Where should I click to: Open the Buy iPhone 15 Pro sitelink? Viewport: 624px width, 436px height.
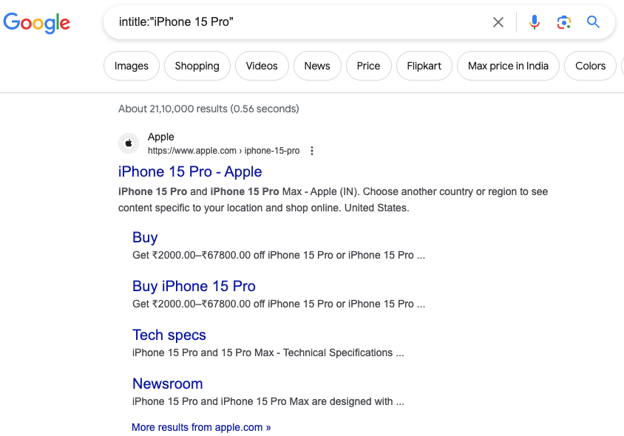pyautogui.click(x=194, y=286)
